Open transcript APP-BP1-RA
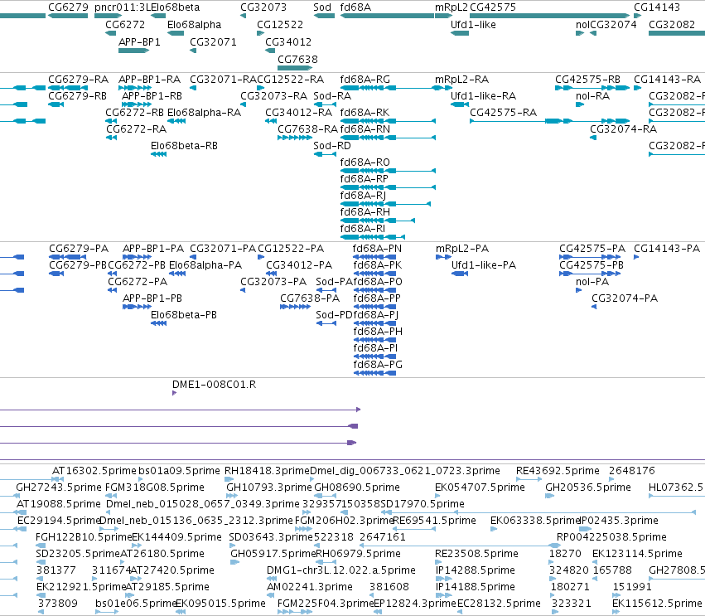The width and height of the screenshot is (705, 616). click(149, 80)
